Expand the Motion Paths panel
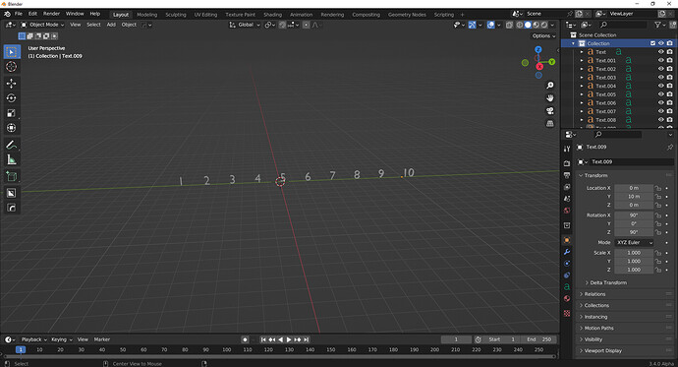 [x=624, y=328]
